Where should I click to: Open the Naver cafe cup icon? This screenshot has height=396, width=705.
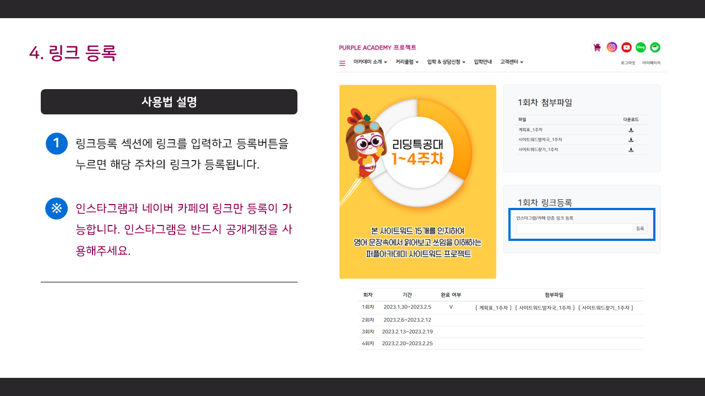pos(655,47)
